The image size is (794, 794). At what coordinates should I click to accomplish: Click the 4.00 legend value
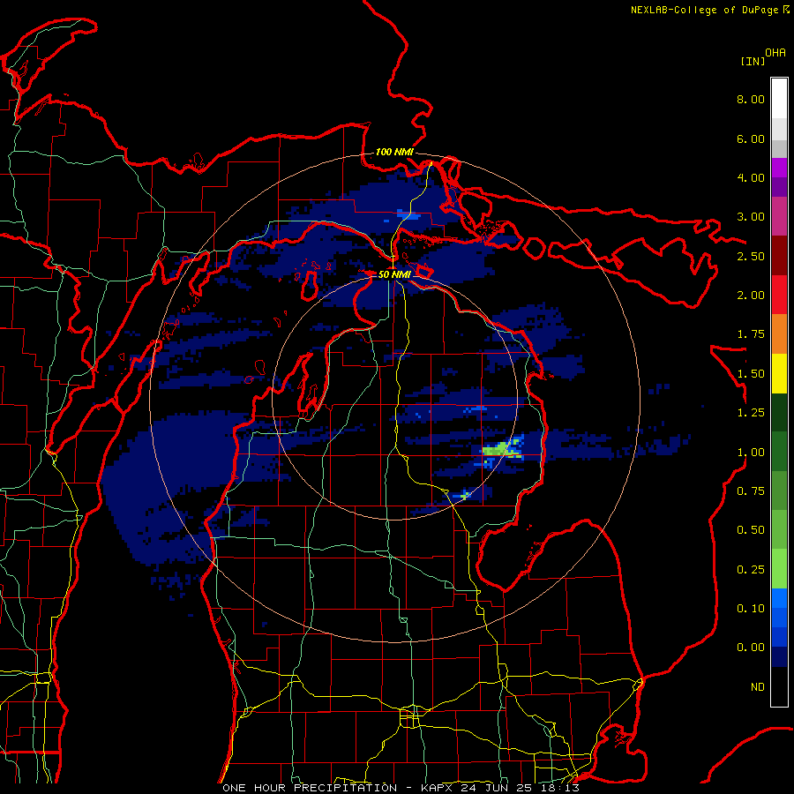[x=751, y=177]
